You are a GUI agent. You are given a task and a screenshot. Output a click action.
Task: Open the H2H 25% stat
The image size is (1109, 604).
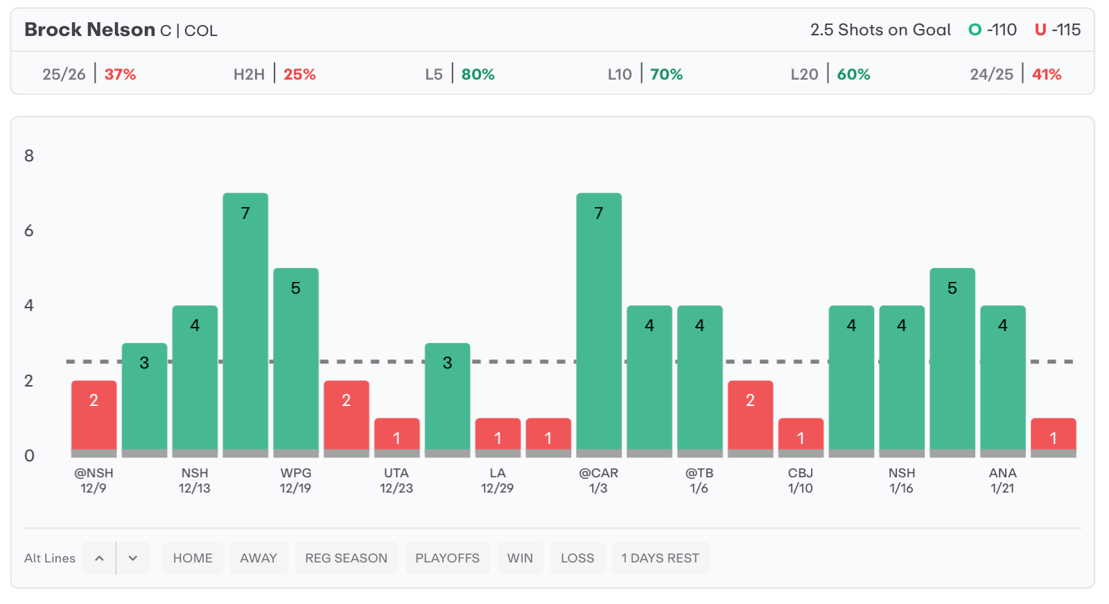pyautogui.click(x=274, y=74)
